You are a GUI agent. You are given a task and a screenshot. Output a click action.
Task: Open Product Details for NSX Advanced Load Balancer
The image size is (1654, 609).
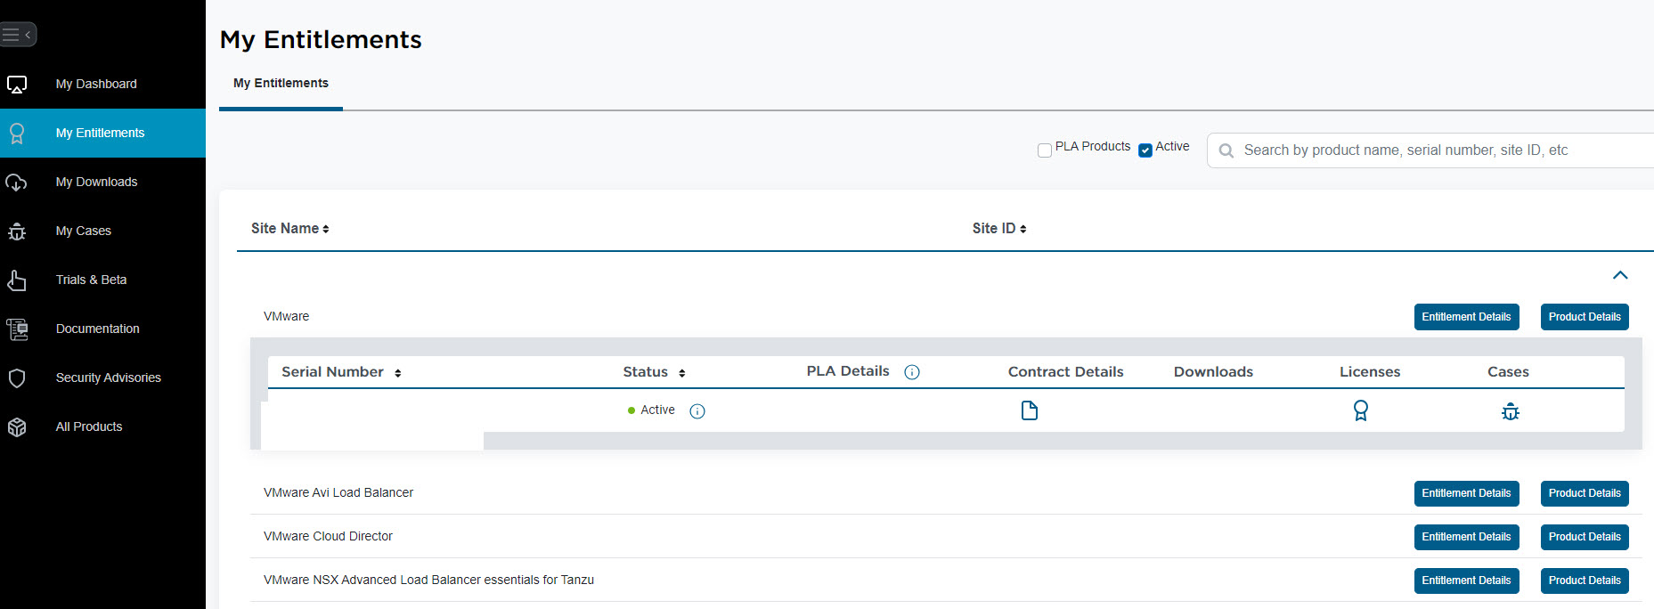[1585, 581]
